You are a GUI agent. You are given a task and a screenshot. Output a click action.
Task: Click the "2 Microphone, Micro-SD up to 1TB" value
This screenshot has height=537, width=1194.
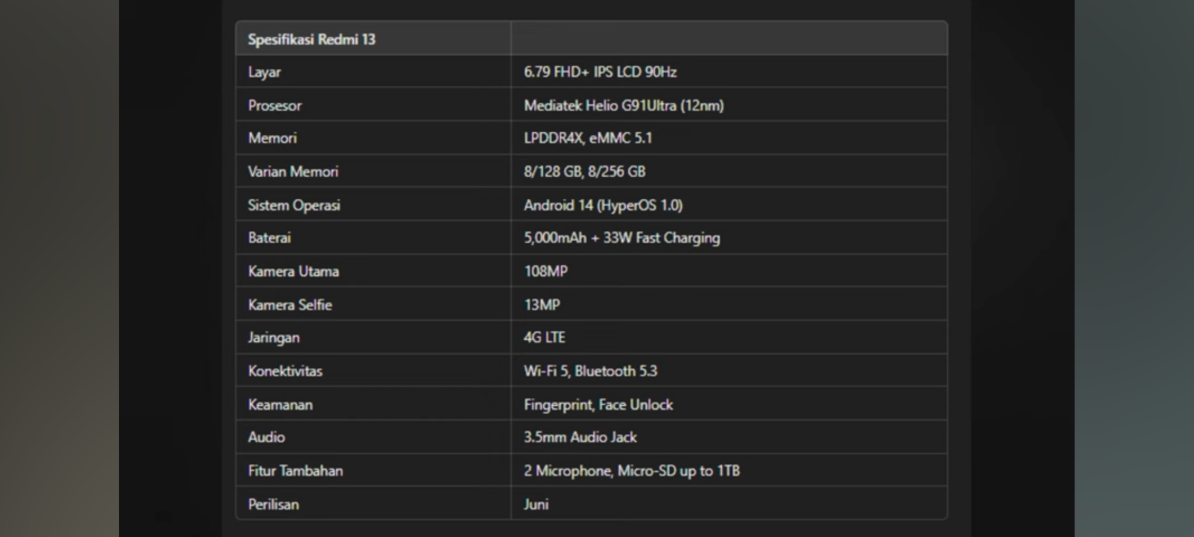point(632,471)
